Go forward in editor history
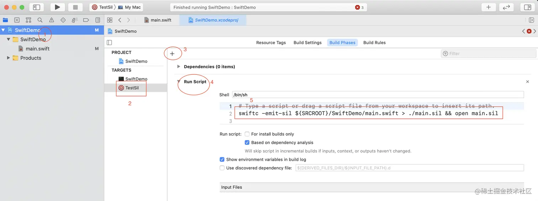 coord(128,20)
